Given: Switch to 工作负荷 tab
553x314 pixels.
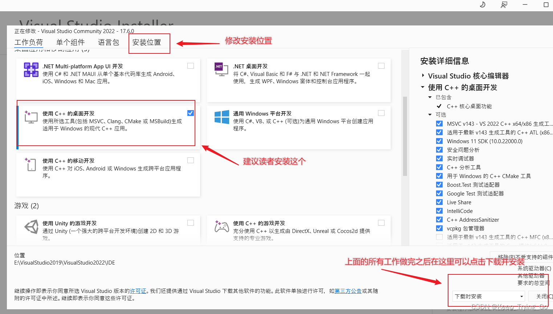Looking at the screenshot, I should [29, 42].
